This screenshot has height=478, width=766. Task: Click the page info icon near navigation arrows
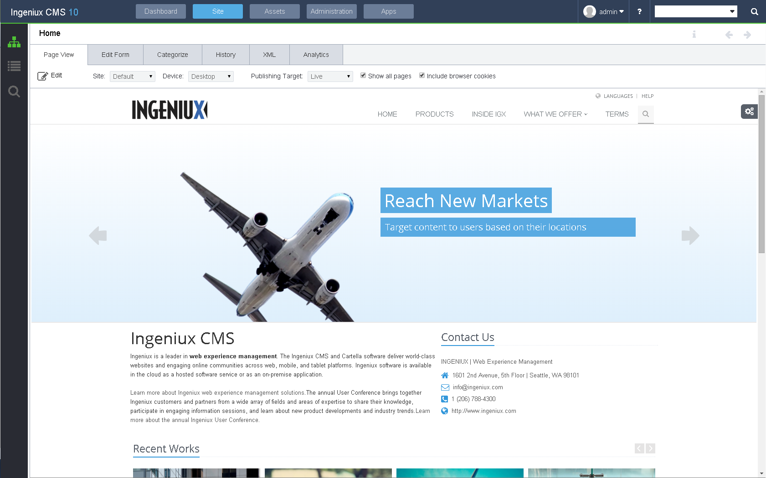[694, 34]
